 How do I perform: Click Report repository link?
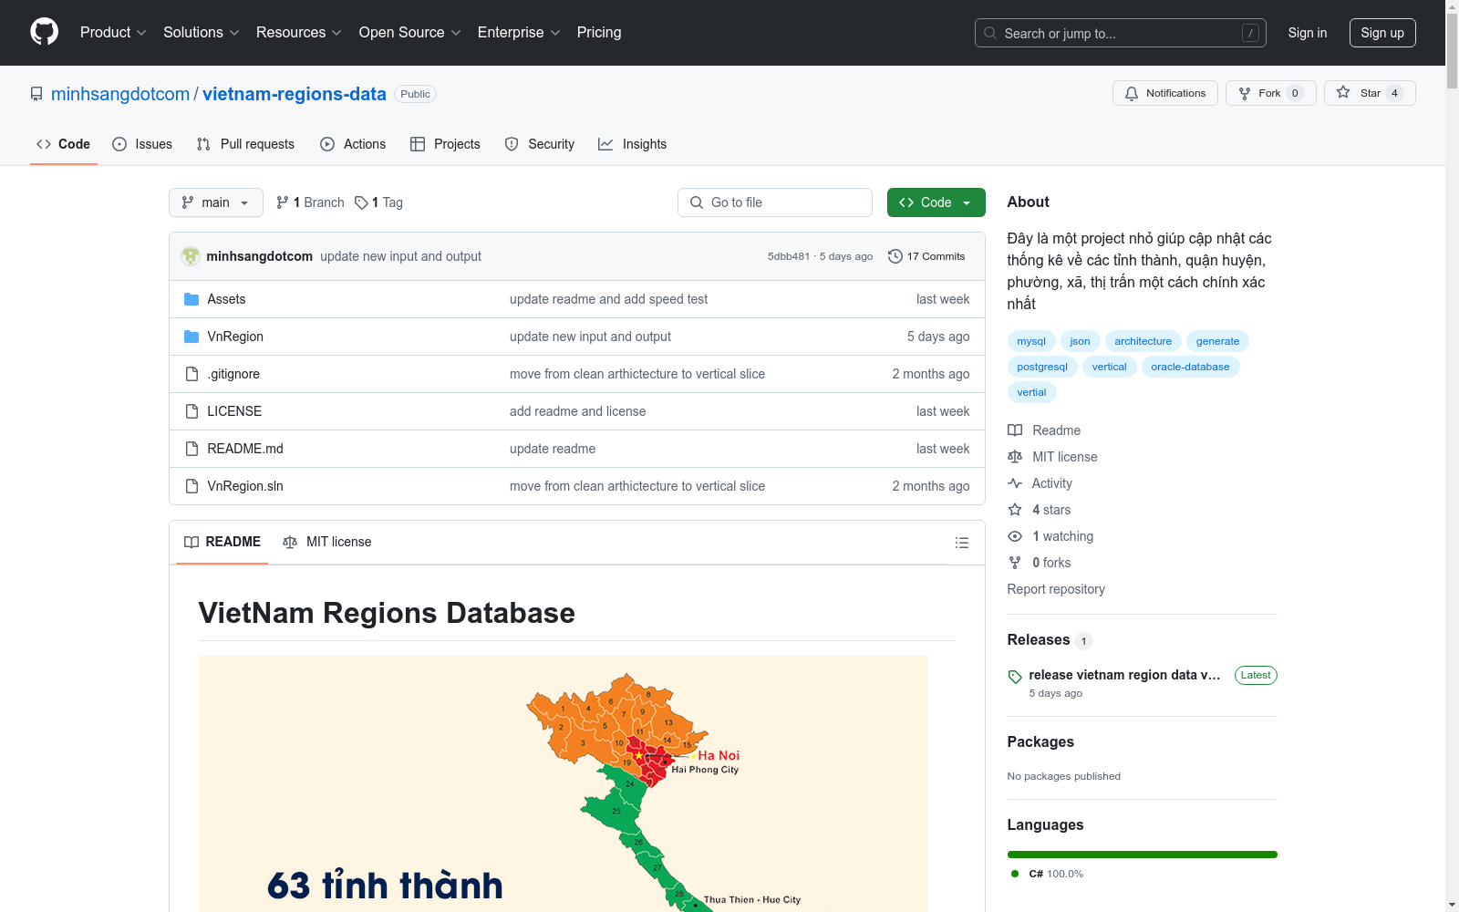tap(1056, 589)
